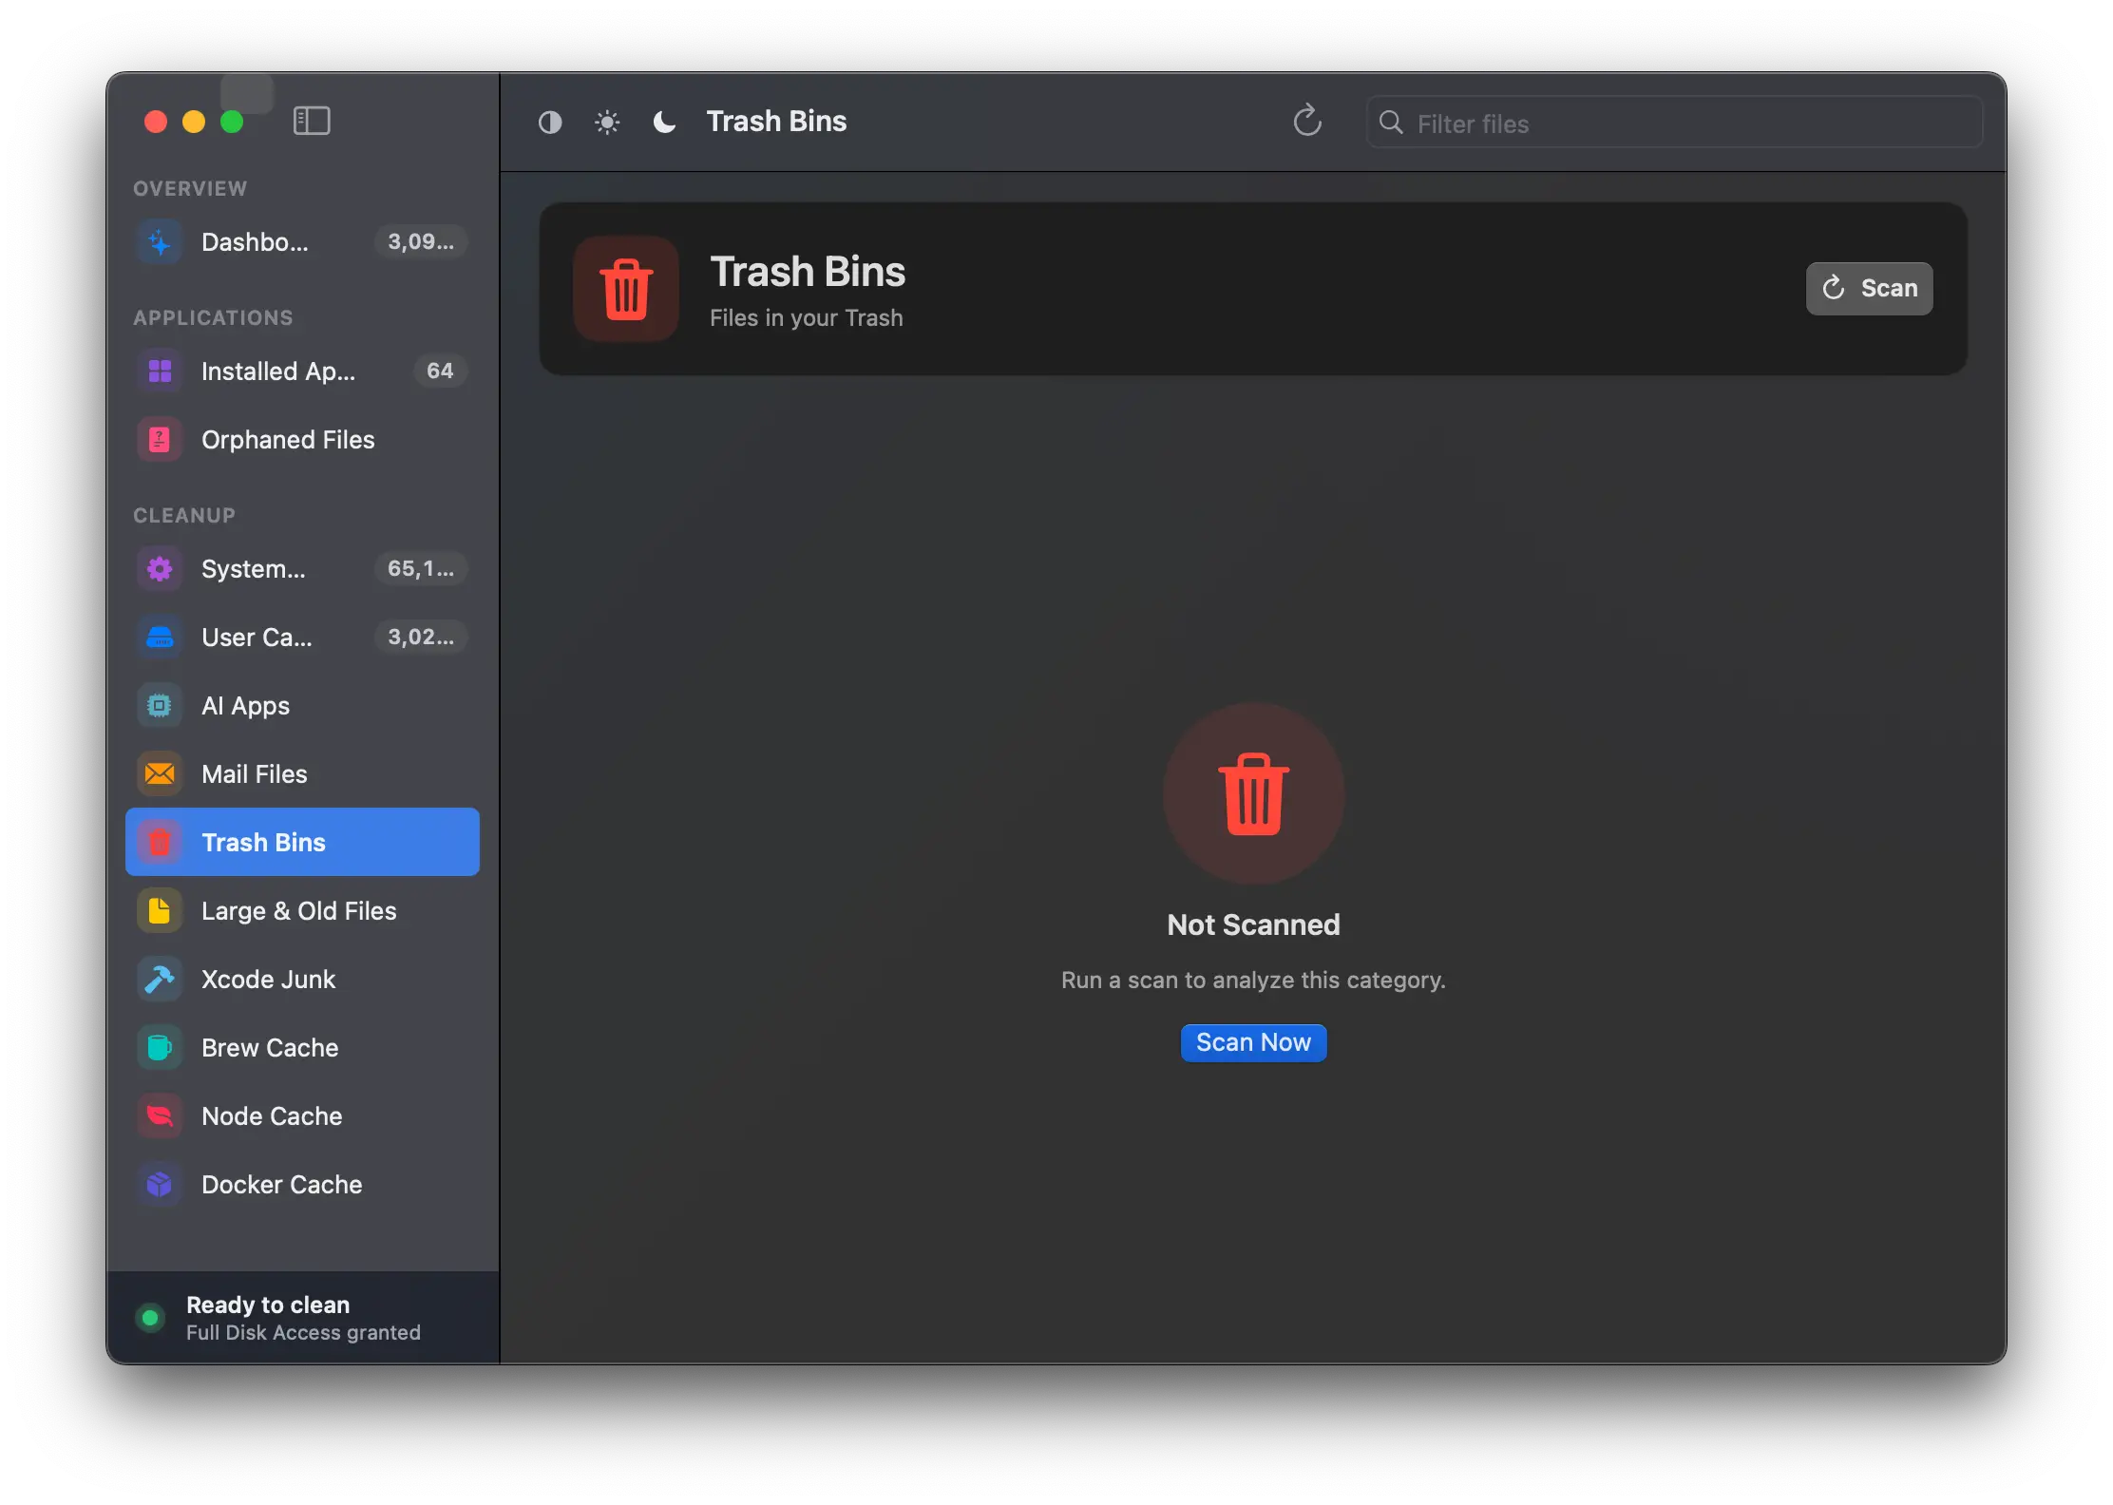Click the Xcode Junk hammer icon
Screen dimensions: 2113x1505
(160, 980)
